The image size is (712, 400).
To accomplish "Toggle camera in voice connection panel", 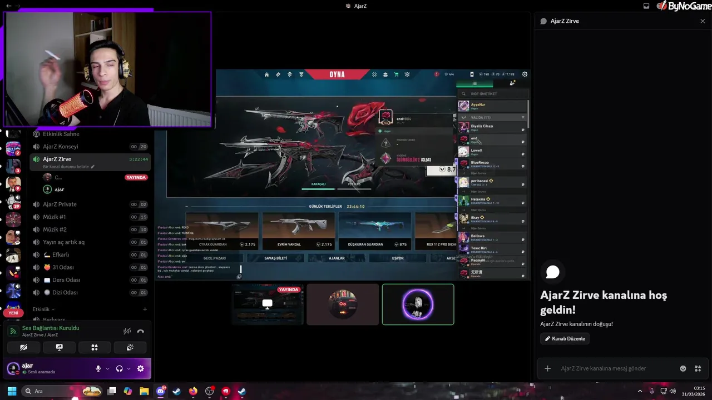I will coord(23,347).
